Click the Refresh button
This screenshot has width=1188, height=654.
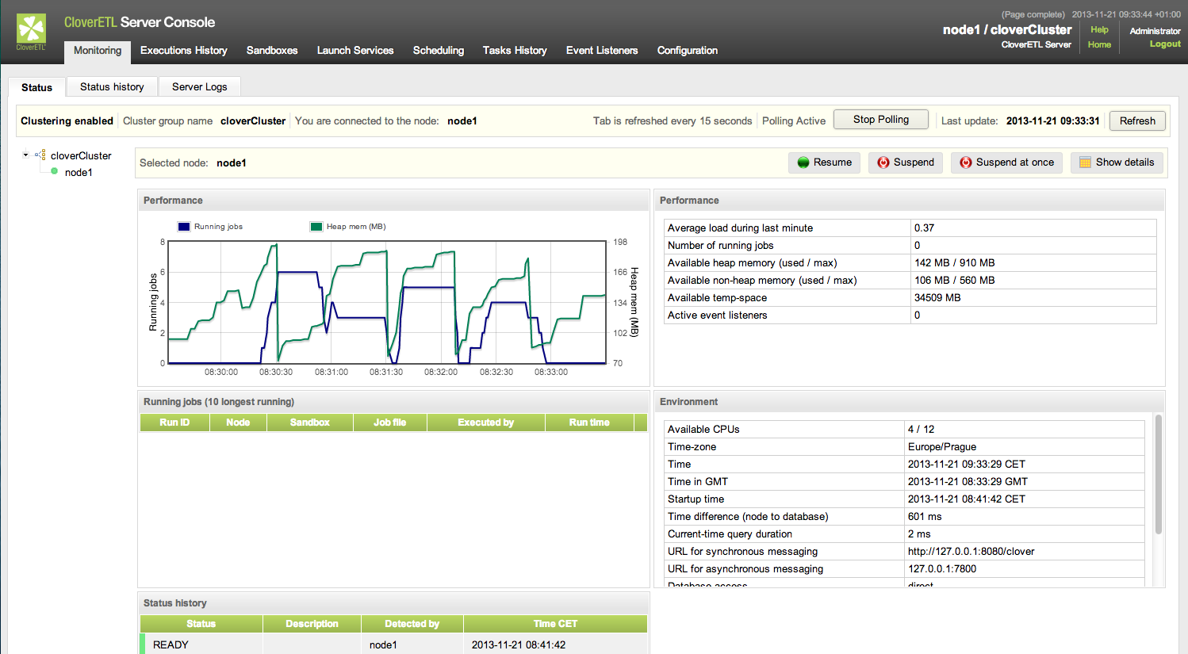pos(1137,120)
